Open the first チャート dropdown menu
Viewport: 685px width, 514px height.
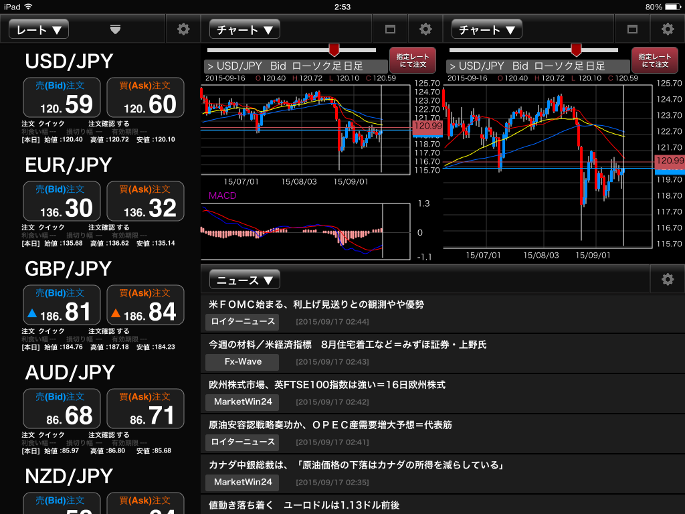(245, 29)
